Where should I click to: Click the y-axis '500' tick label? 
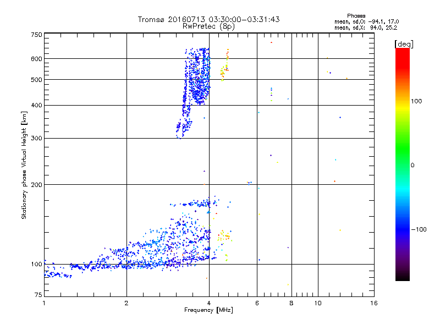pos(37,80)
